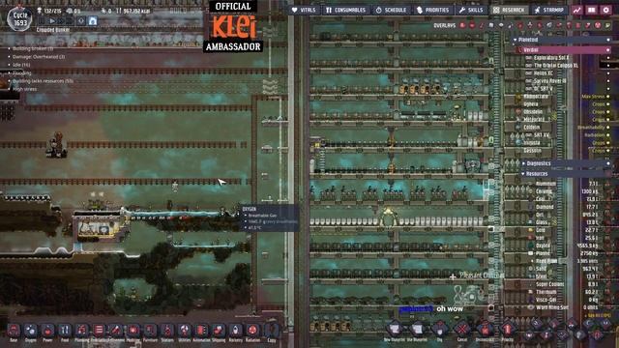The width and height of the screenshot is (619, 348).
Task: Open the Utilities build category
Action: coord(185,332)
